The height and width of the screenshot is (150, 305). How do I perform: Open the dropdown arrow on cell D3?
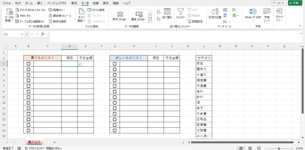pos(80,64)
